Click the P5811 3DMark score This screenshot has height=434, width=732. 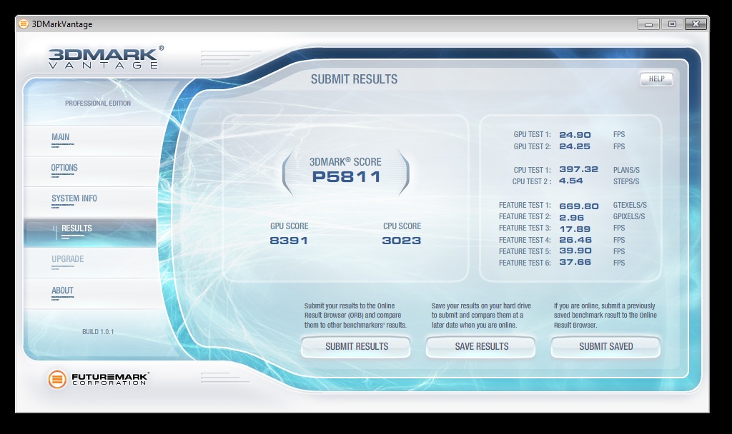tap(347, 177)
